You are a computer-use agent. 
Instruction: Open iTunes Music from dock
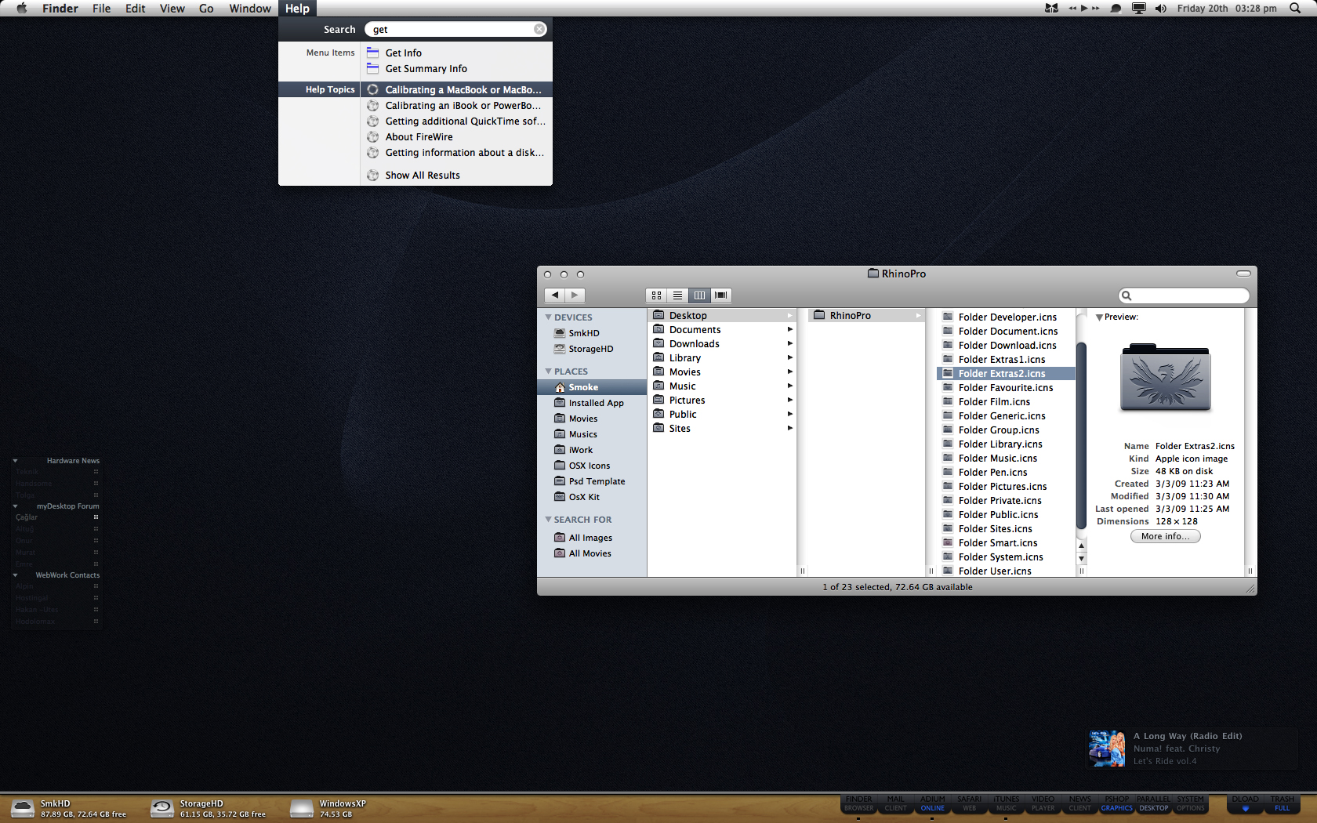[x=1007, y=803]
